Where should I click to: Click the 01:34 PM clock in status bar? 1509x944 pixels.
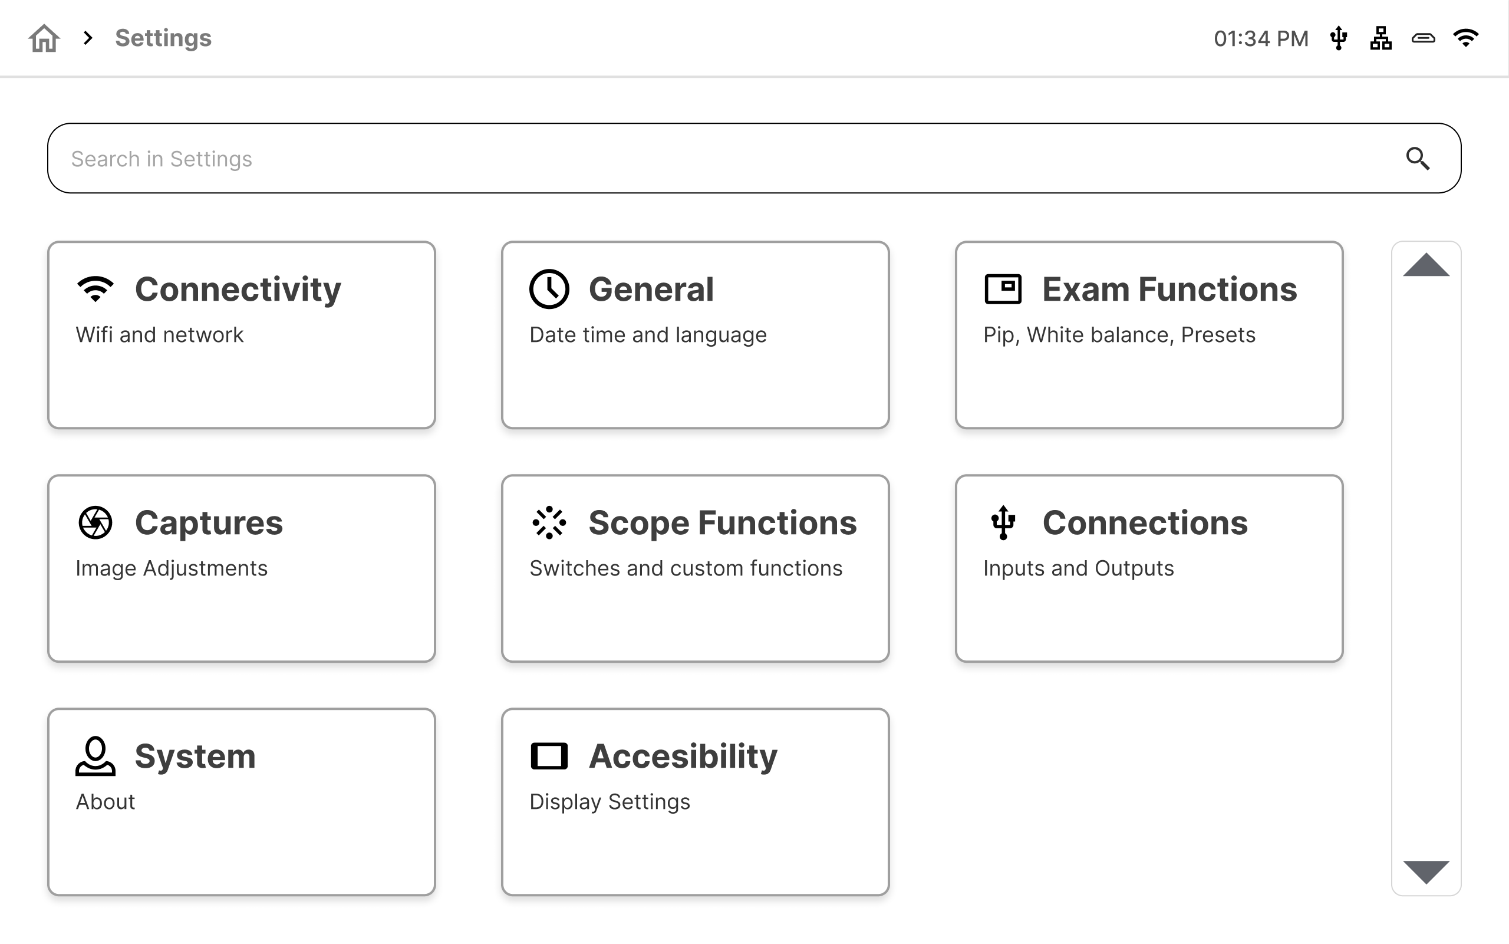point(1261,39)
